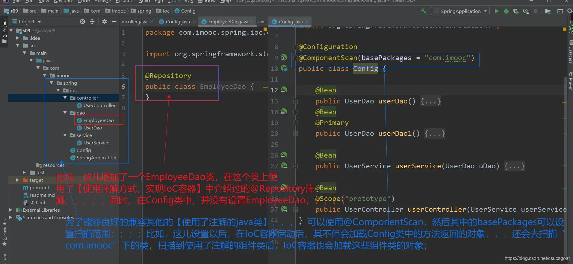573x264 pixels.
Task: Fold the @Configuration annotation block at line 8
Action: click(x=295, y=47)
